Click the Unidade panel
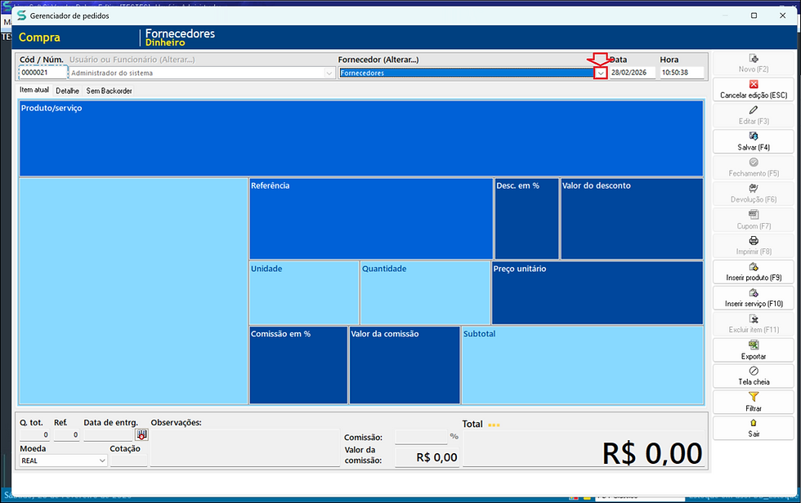 pos(304,293)
